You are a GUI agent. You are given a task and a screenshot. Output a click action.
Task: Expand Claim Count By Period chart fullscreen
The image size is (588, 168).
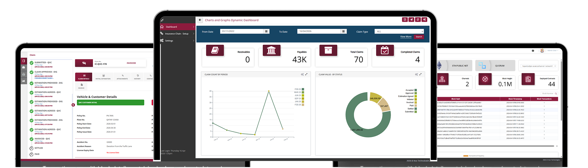click(x=306, y=74)
